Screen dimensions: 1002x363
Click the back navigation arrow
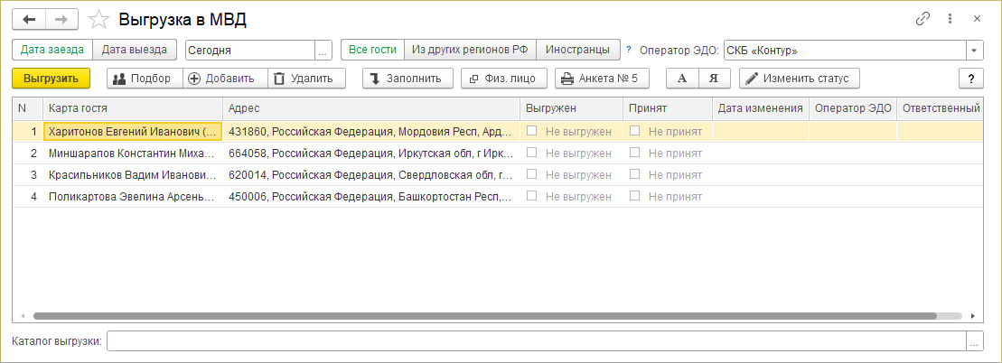29,19
